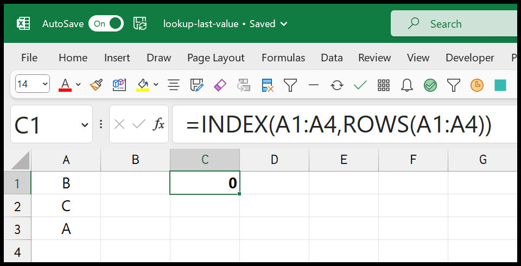
Task: Click the green checkmark toolbar icon
Action: tap(360, 85)
